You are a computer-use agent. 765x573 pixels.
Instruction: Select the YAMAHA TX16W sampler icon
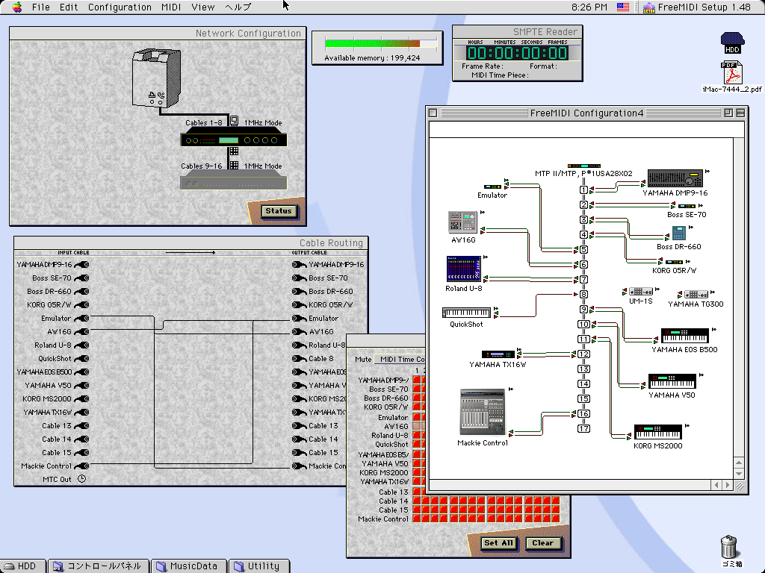click(x=498, y=354)
